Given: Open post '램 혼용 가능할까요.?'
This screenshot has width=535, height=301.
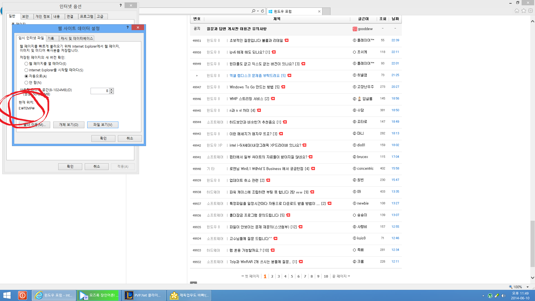Looking at the screenshot, I should (245, 251).
